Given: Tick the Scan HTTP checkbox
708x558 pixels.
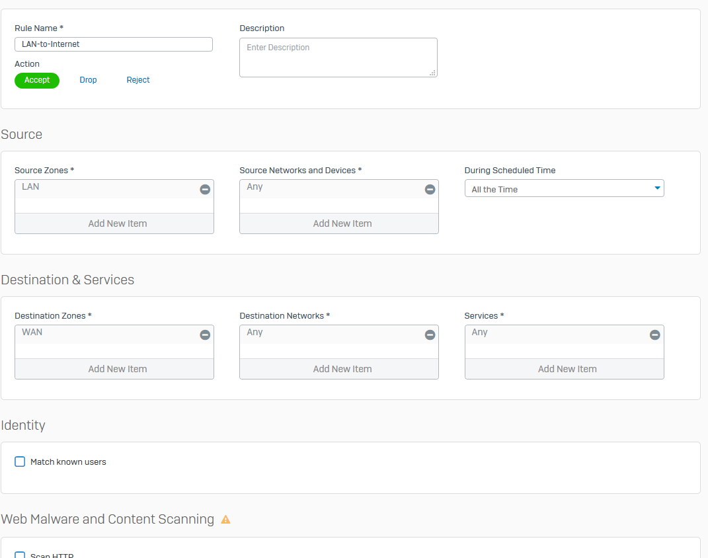Looking at the screenshot, I should tap(20, 555).
